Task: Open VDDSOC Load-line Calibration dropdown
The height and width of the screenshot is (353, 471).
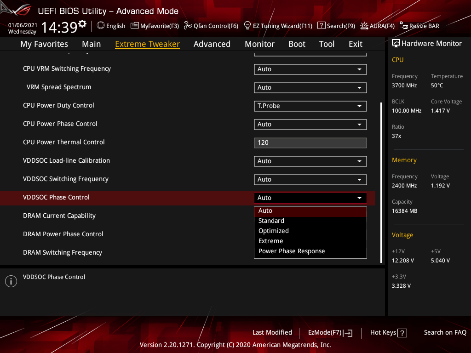Action: [x=310, y=161]
